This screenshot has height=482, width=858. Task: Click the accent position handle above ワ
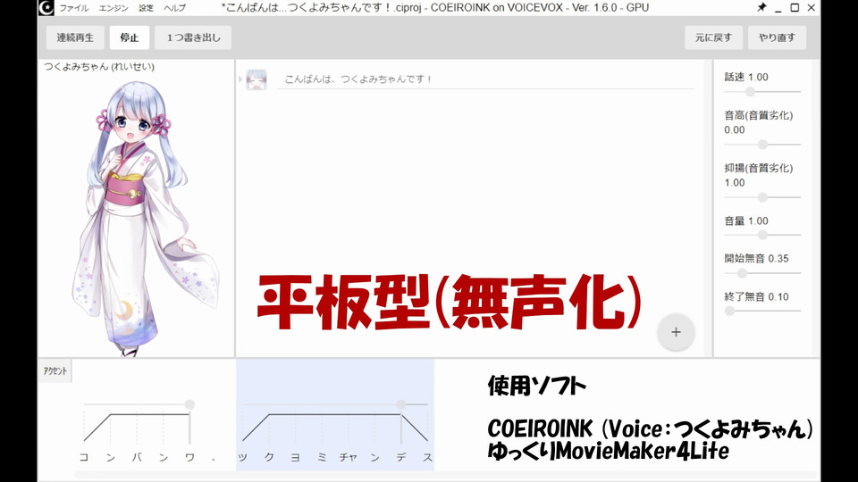pos(189,404)
